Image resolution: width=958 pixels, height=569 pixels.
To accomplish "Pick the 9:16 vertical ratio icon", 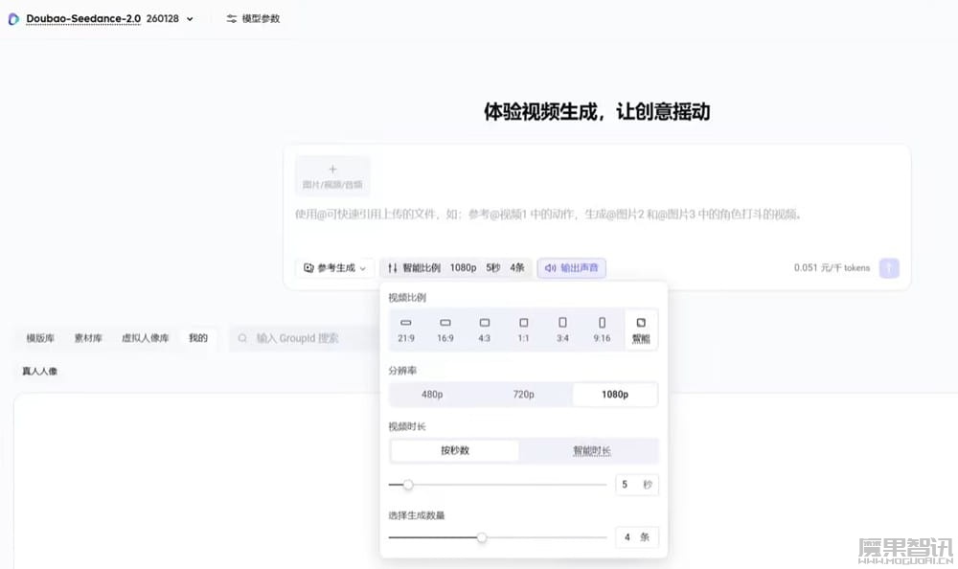I will coord(602,327).
